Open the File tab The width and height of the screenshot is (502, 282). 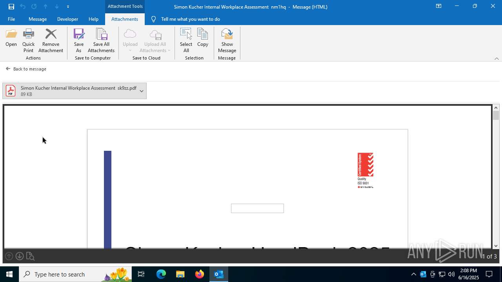11,19
